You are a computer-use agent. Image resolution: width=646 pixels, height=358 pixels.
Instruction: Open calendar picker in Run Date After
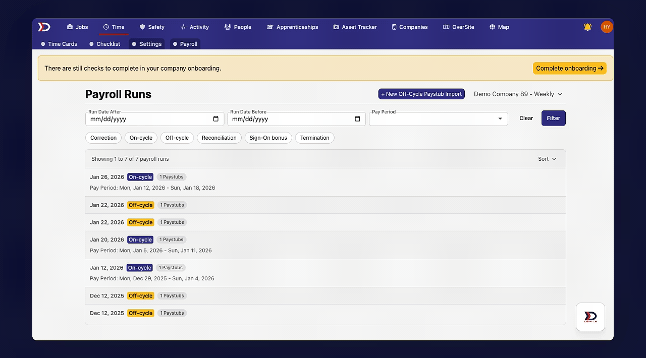[216, 119]
